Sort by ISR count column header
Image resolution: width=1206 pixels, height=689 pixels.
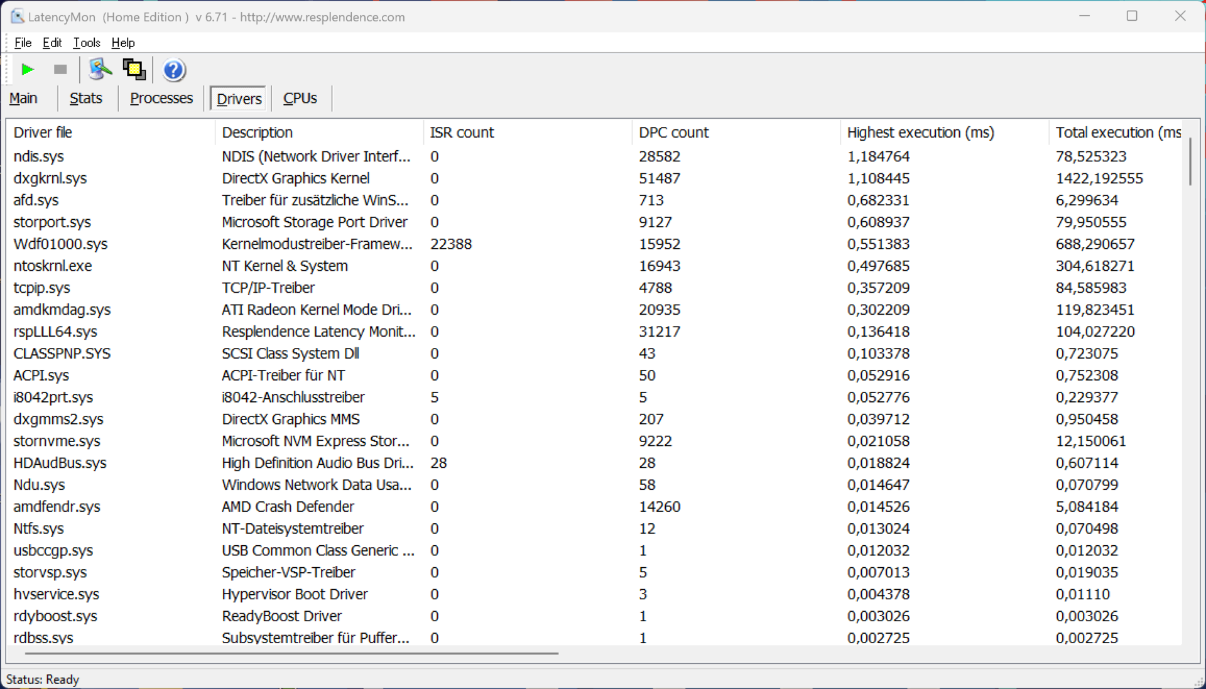462,133
